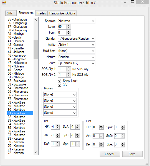Select list entry 49 - Scizor
The image size is (150, 166).
[20, 70]
